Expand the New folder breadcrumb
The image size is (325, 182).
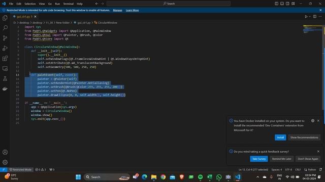tap(63, 23)
